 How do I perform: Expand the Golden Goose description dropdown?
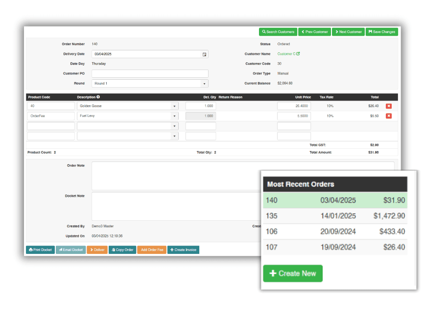175,106
